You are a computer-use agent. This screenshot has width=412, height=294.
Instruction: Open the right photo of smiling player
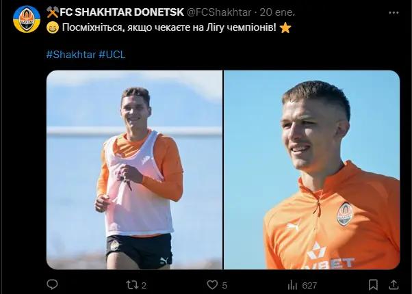(x=312, y=170)
